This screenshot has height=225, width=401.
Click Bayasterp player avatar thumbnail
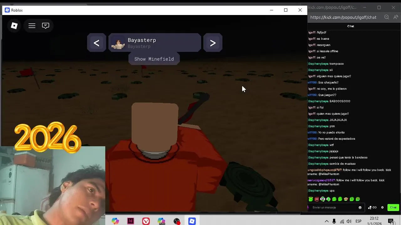pos(118,43)
